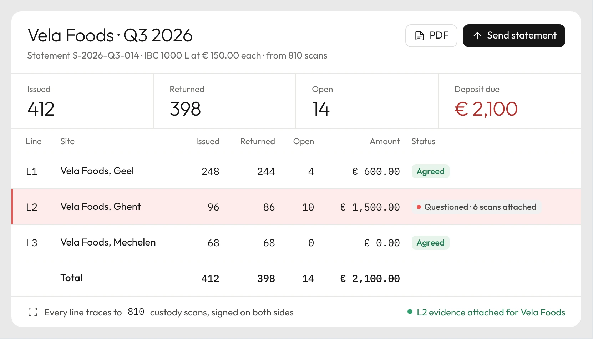The width and height of the screenshot is (593, 339).
Task: Click the L2 line label
Action: tap(32, 207)
